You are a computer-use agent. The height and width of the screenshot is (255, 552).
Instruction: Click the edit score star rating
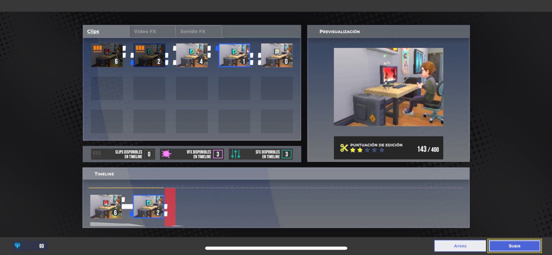tap(367, 150)
